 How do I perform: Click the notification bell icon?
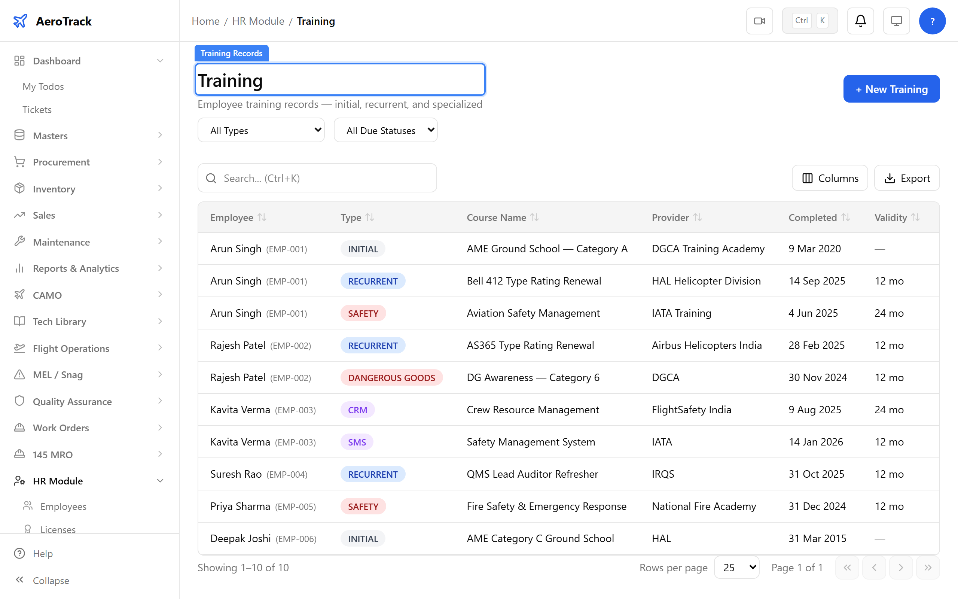point(861,21)
